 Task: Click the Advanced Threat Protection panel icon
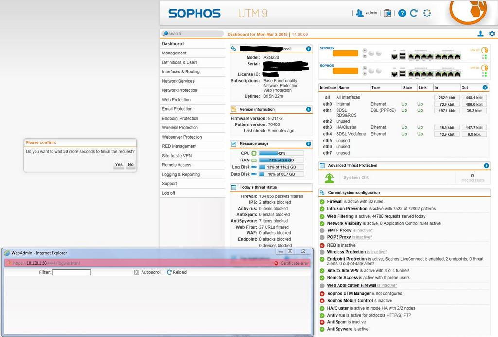(322, 165)
